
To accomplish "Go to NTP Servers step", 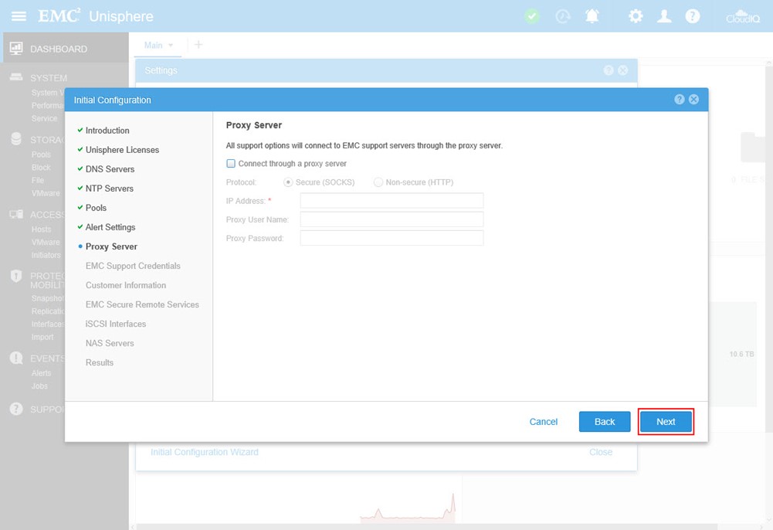I will pos(110,189).
